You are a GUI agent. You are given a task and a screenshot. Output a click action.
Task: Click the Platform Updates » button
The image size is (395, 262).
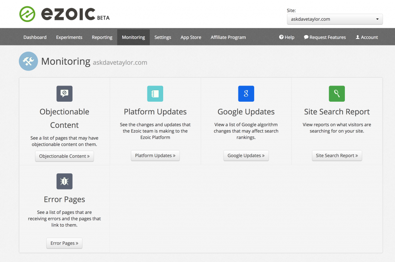(x=155, y=156)
